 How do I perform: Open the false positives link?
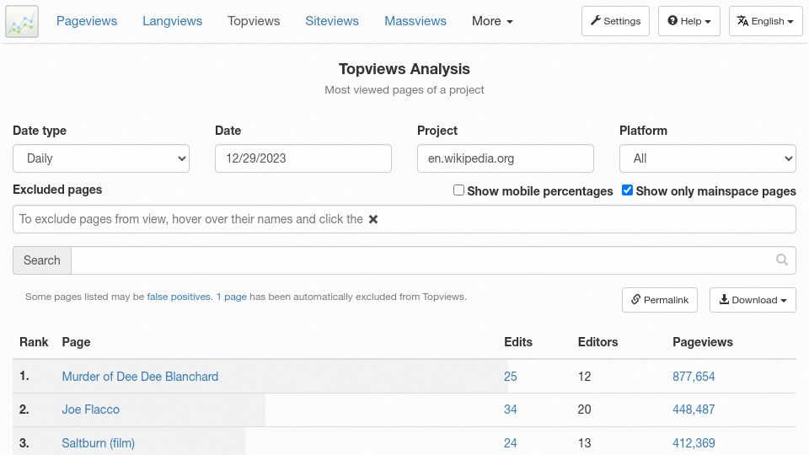tap(179, 297)
